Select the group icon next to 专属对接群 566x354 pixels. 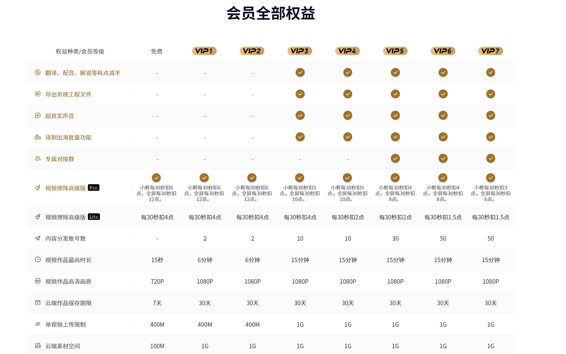tap(38, 158)
